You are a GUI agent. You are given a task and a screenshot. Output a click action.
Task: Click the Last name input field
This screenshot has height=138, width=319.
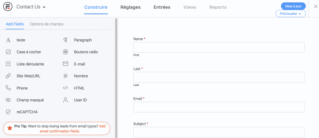(219, 77)
